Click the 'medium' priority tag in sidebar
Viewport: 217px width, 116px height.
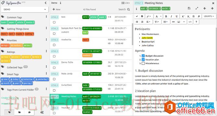(17, 45)
